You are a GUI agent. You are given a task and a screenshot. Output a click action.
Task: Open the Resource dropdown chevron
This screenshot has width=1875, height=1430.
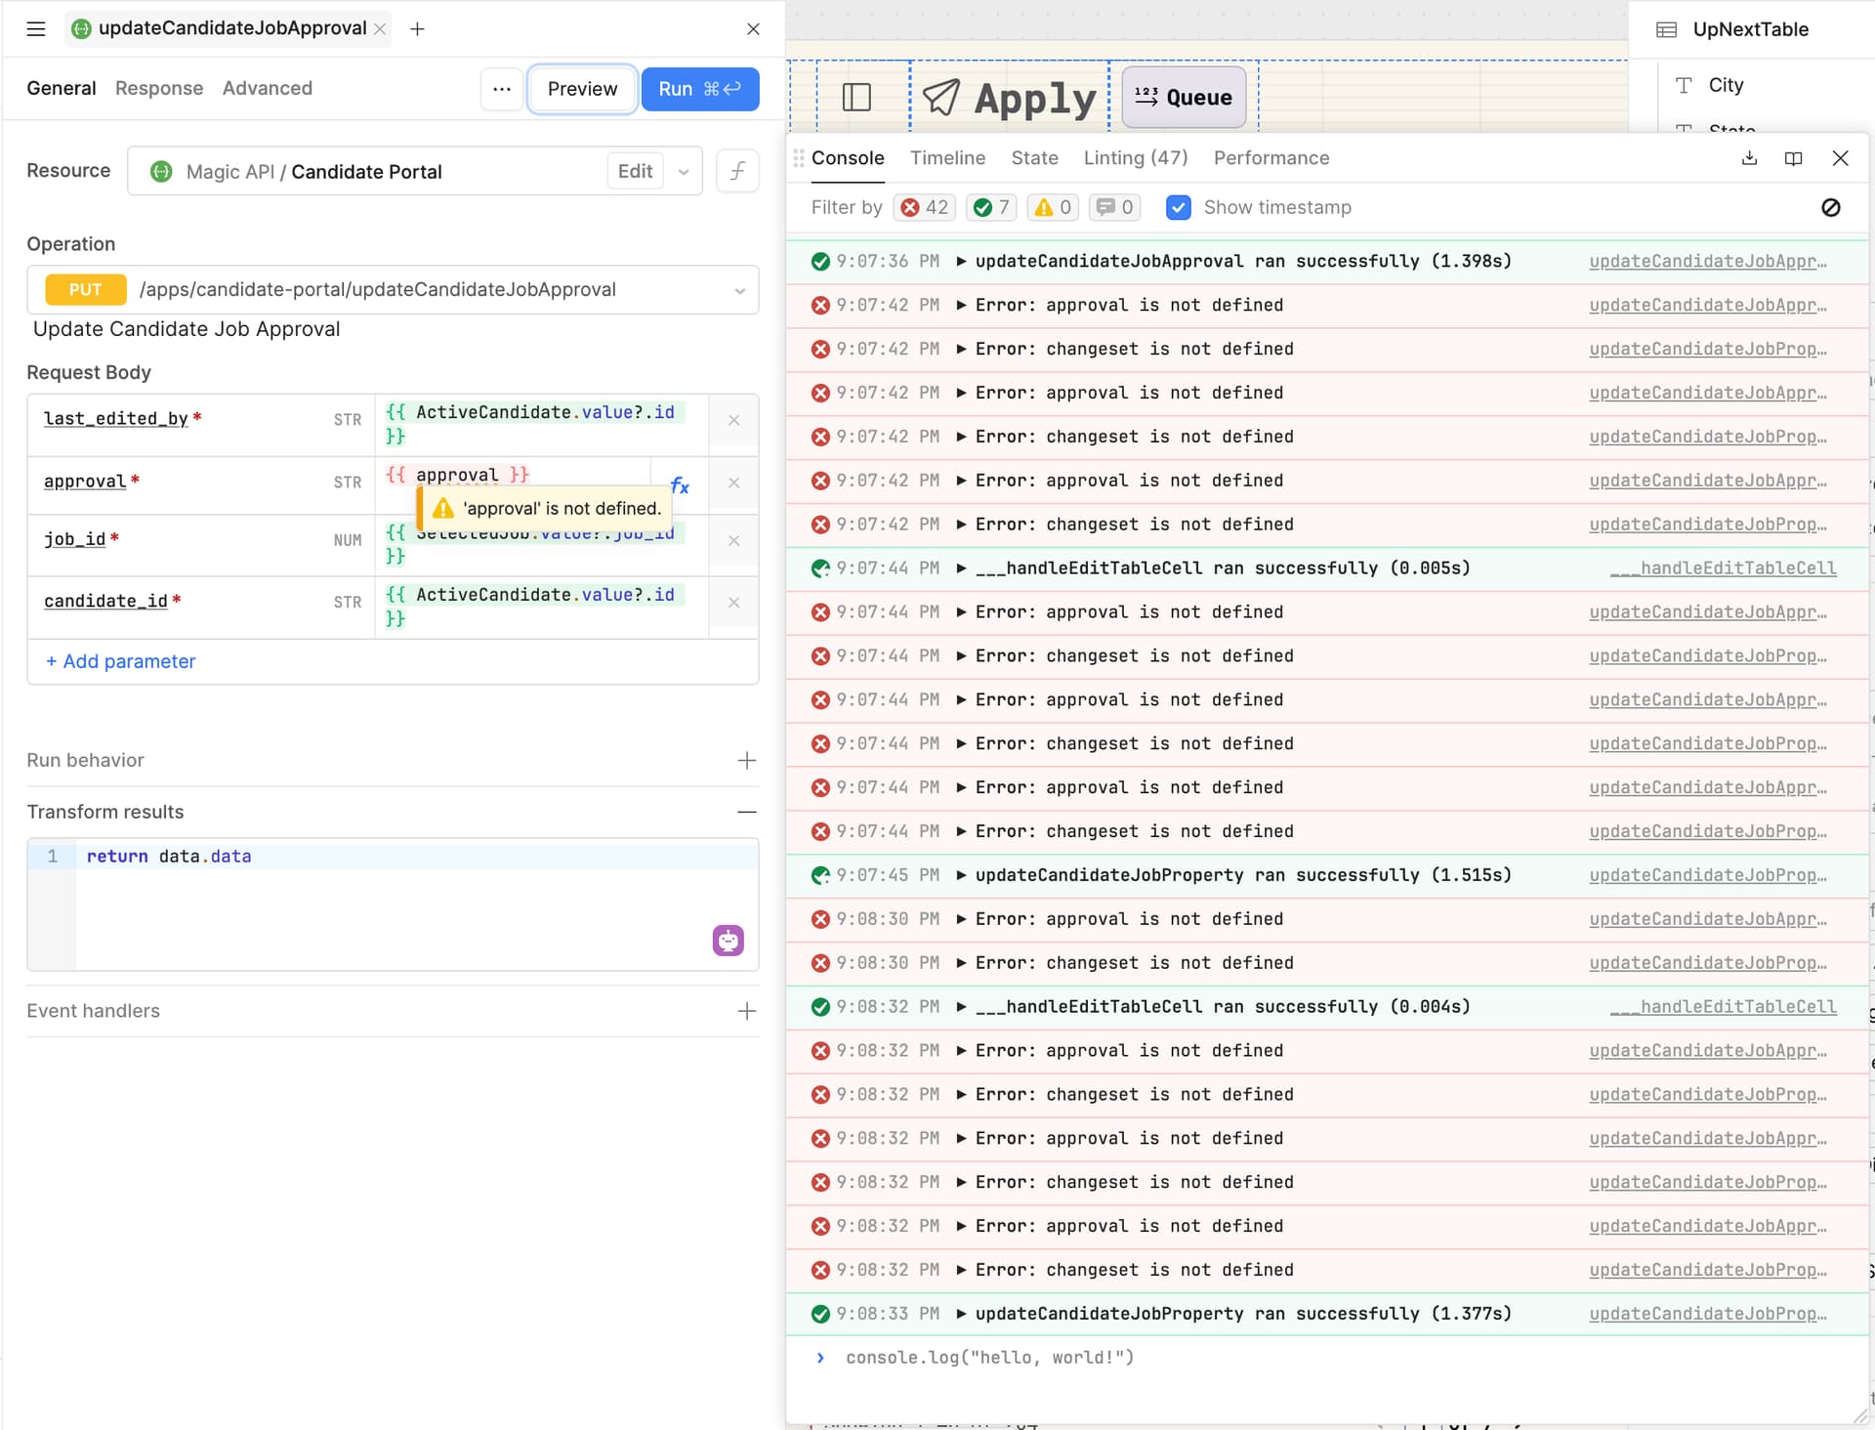click(x=684, y=172)
